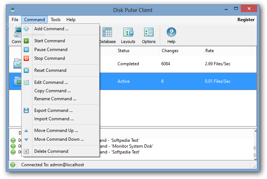
Task: Click the 'Completed' status cell
Action: tap(128, 64)
